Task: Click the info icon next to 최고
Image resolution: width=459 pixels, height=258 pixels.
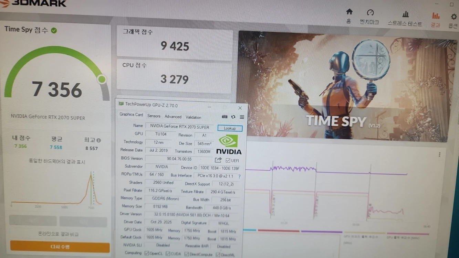Action: tap(99, 140)
